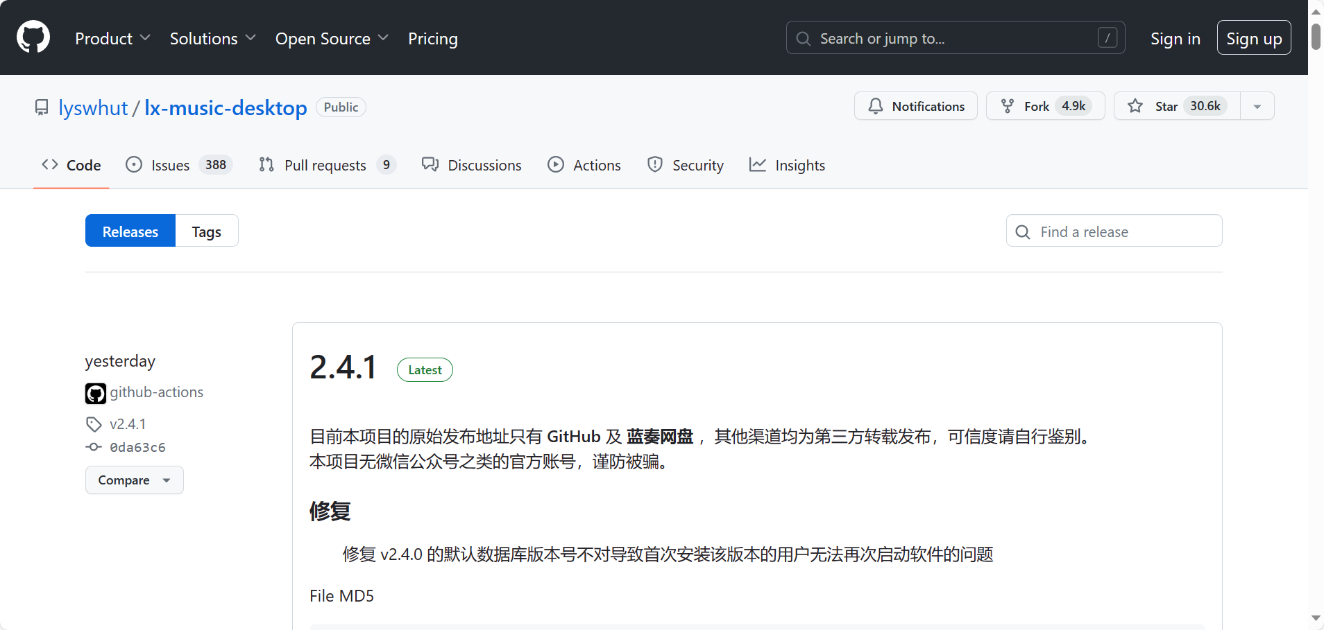Click the magnifier in Find a release
The height and width of the screenshot is (630, 1324).
click(x=1023, y=231)
